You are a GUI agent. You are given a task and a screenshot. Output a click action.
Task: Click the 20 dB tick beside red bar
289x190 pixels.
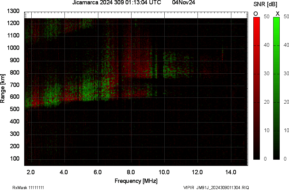click(x=266, y=102)
